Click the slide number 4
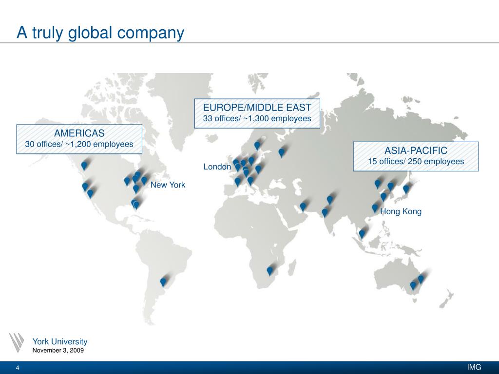Image resolution: width=499 pixels, height=374 pixels. (18, 368)
